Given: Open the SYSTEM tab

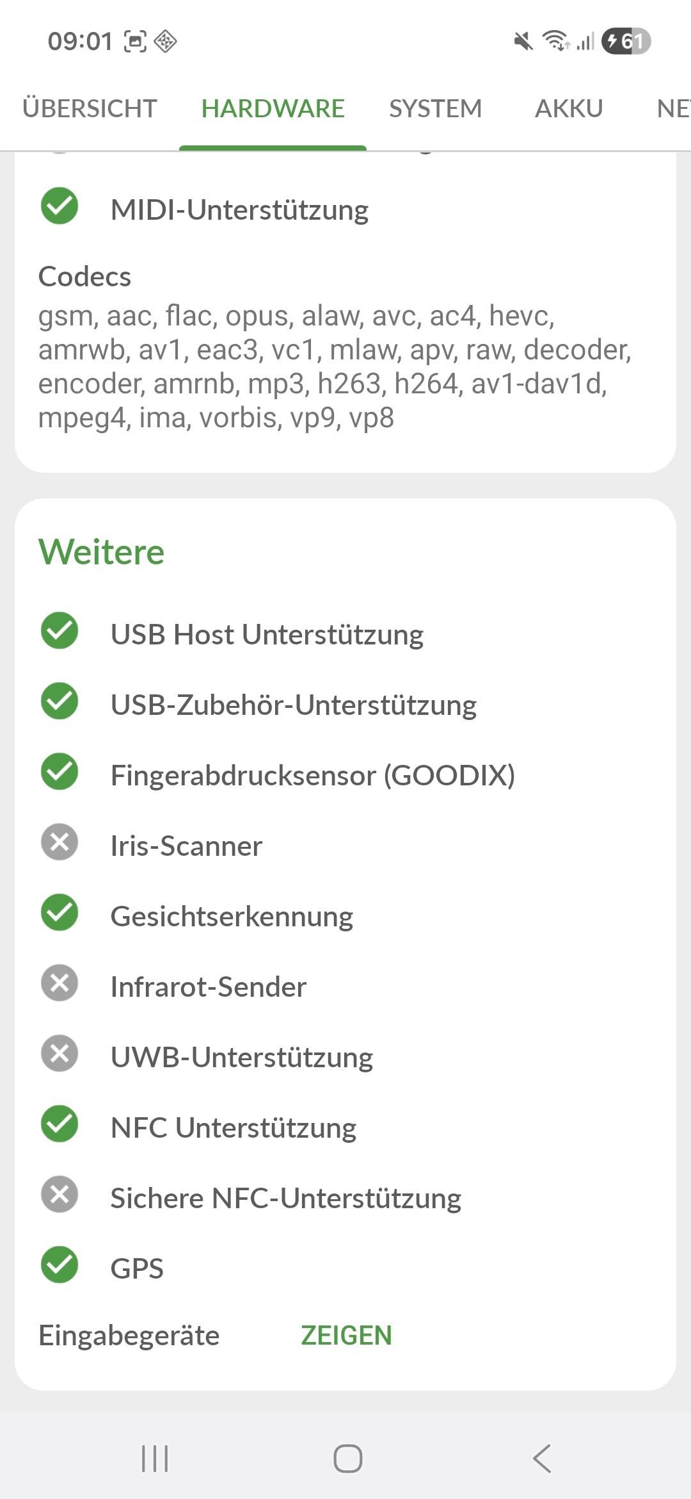Looking at the screenshot, I should [435, 109].
